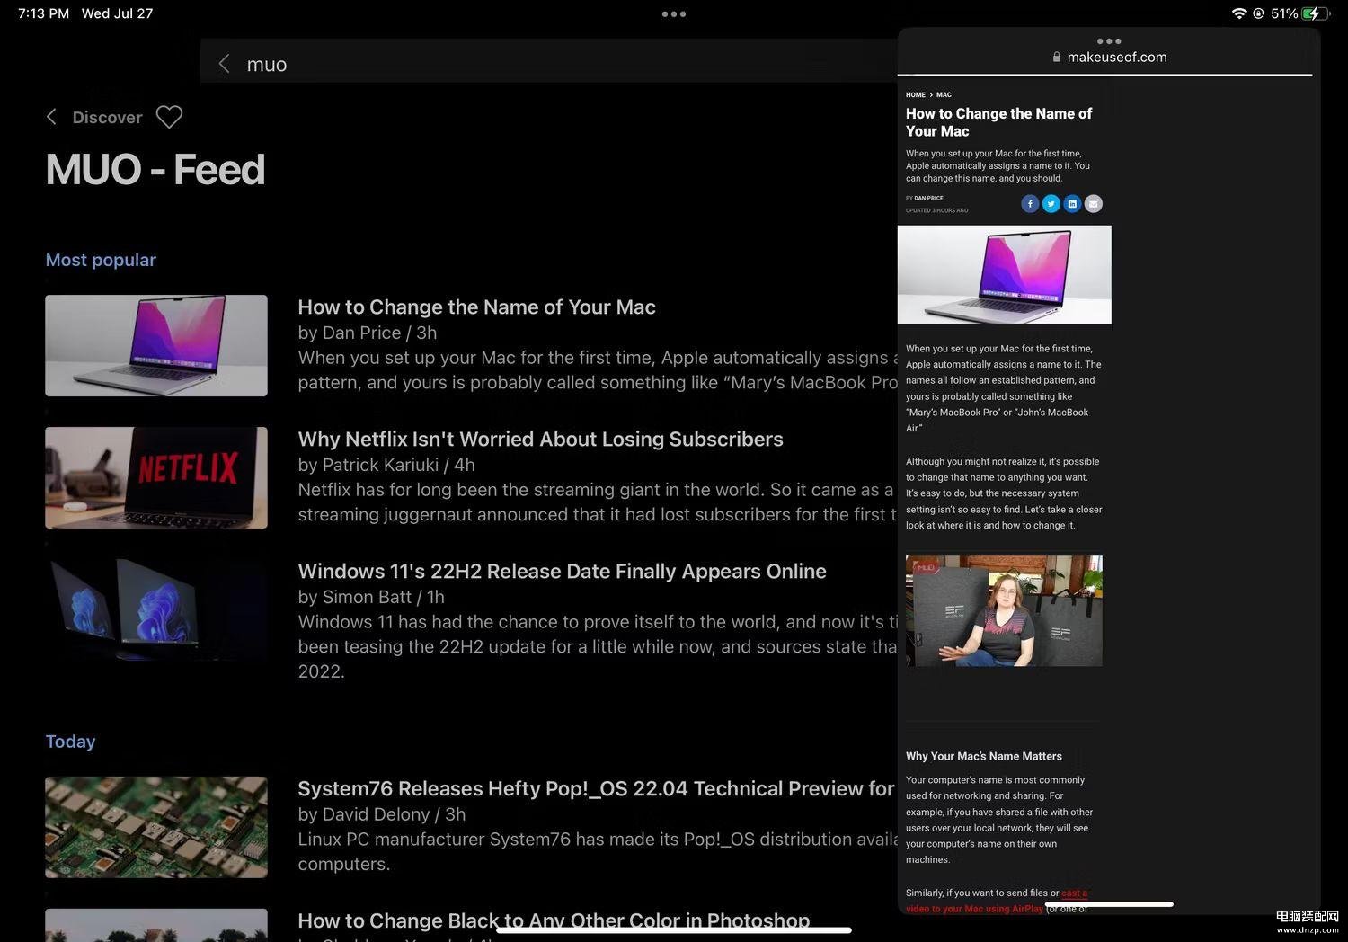
Task: Tap the back chevron beside the muo search
Action: pyautogui.click(x=224, y=64)
